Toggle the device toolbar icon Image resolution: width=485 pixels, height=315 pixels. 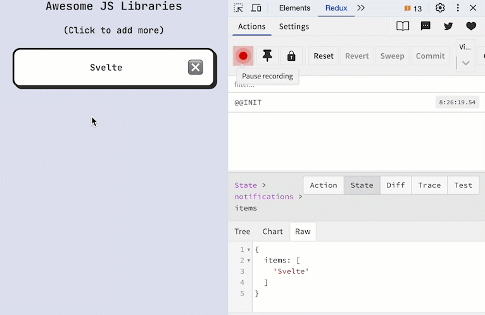point(256,8)
